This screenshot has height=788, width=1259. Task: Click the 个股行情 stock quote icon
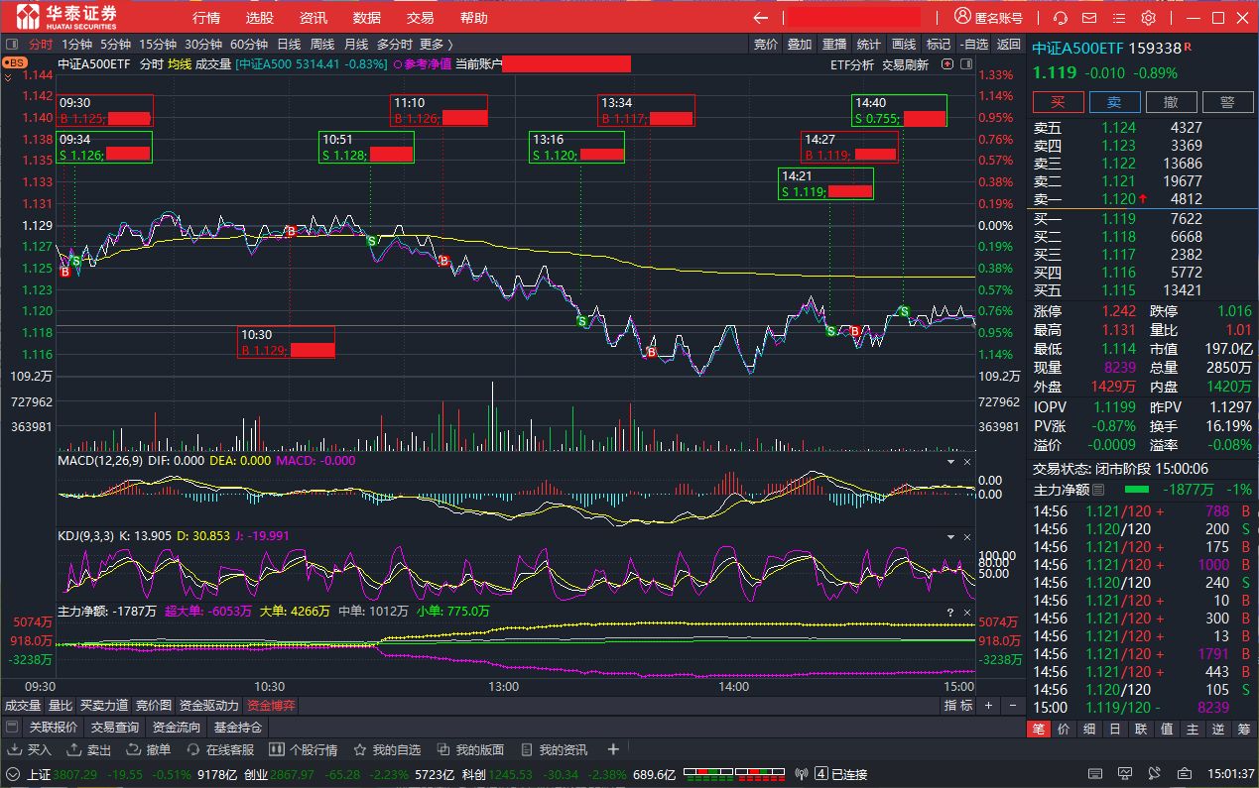304,750
